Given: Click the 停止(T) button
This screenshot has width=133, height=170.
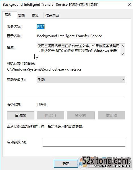Looking at the screenshot, I should click(x=51, y=115).
